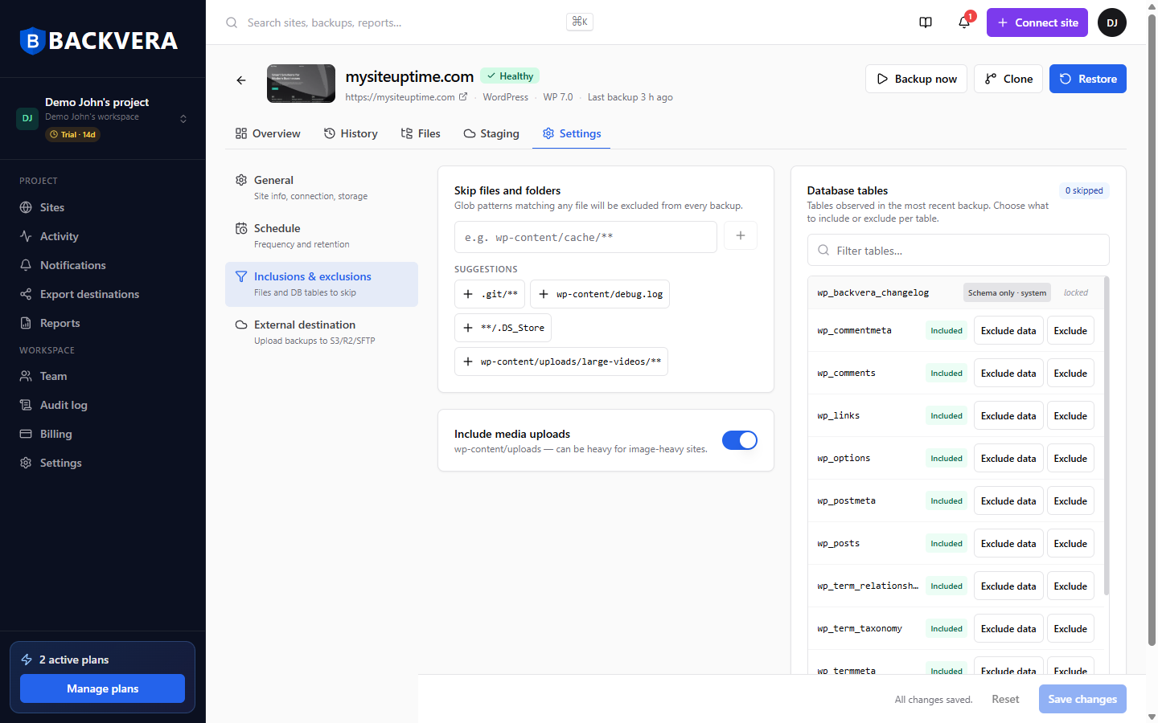Exclude data for wp_links table
The image size is (1158, 723).
(1008, 415)
